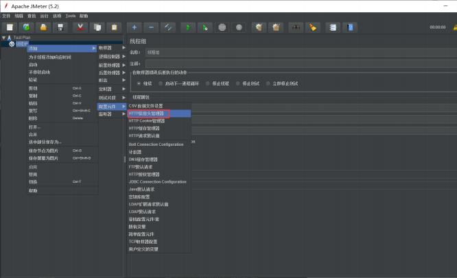Viewport: 457px width, 278px height.
Task: Choose HTTP信息头管理器 from the submenu
Action: pyautogui.click(x=159, y=114)
